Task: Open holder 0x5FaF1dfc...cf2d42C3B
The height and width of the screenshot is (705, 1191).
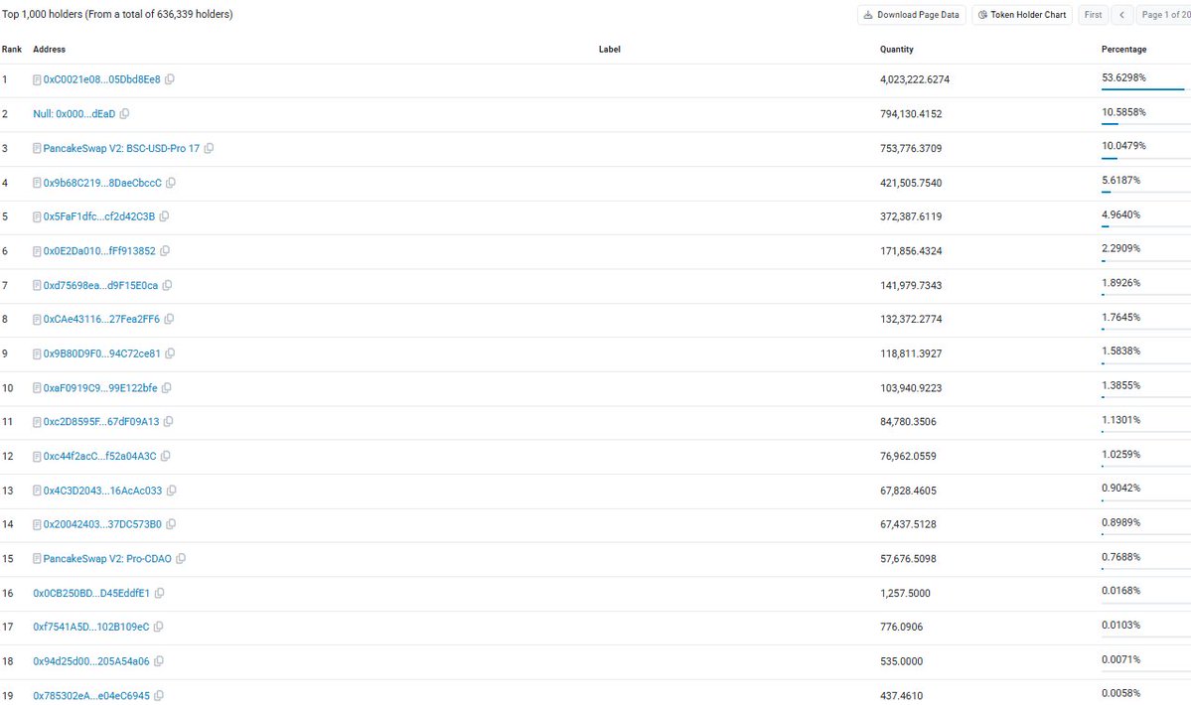Action: (x=98, y=216)
